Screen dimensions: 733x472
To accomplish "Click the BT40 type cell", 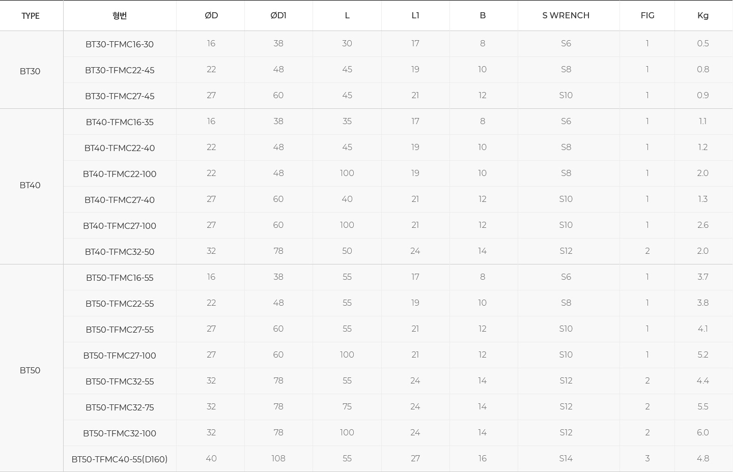I will (30, 185).
